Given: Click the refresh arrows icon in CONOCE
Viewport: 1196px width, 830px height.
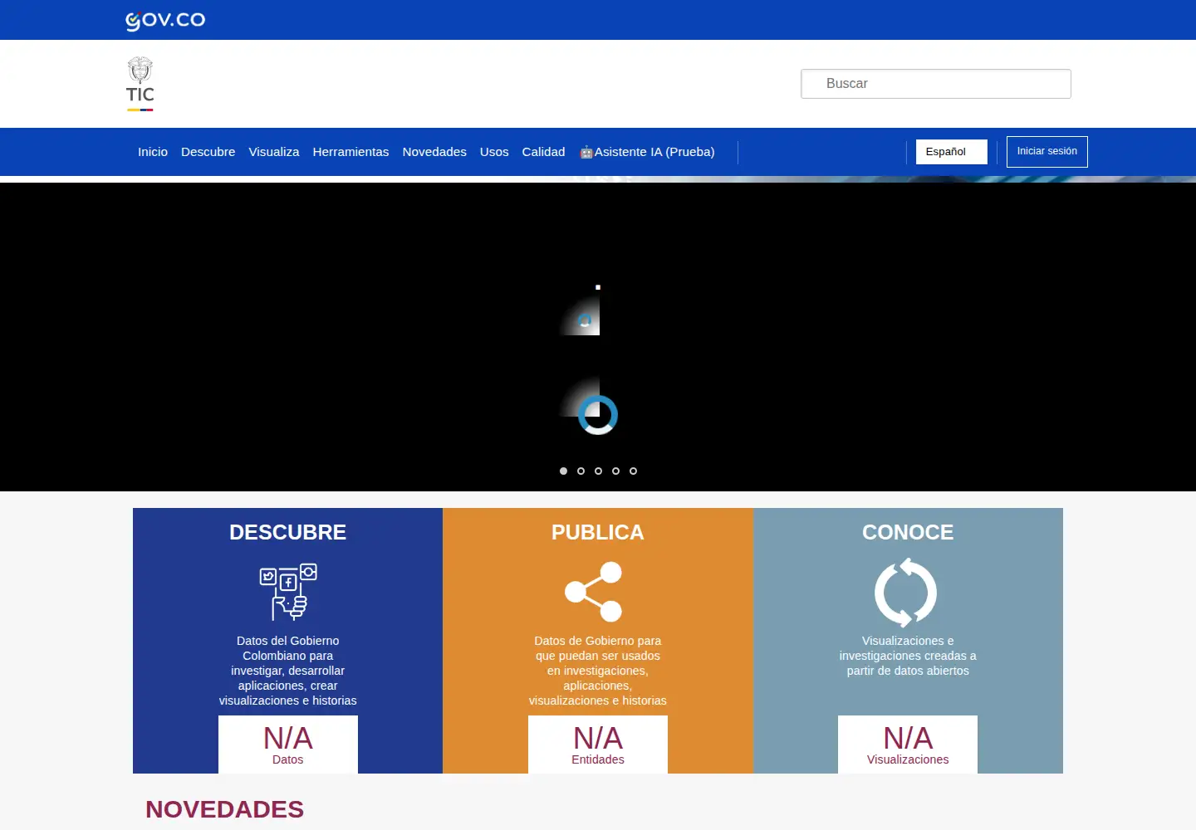Looking at the screenshot, I should [906, 592].
